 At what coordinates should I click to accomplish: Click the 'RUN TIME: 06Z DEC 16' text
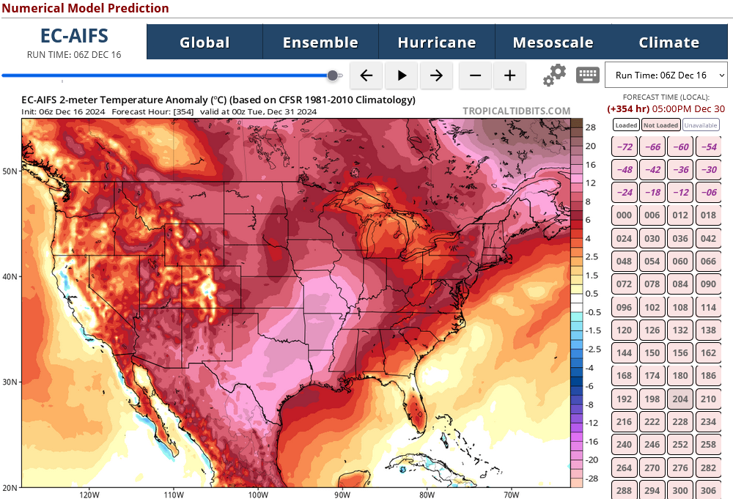pos(74,55)
